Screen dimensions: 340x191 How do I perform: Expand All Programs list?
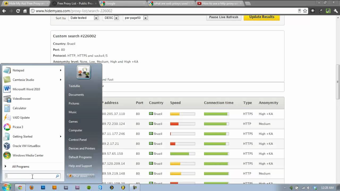[x=21, y=167]
